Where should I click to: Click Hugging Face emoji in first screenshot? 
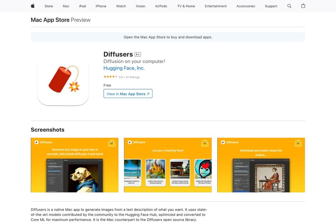(x=111, y=143)
